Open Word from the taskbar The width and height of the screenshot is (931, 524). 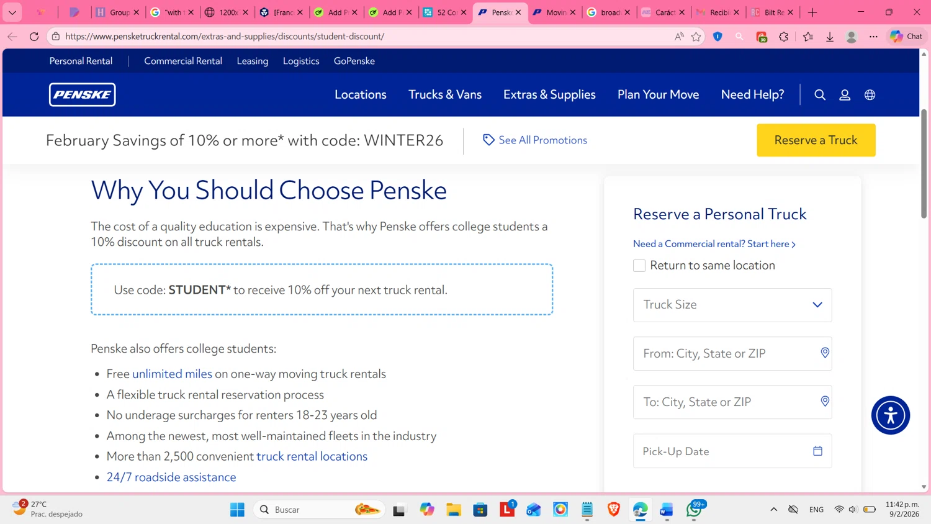(x=667, y=510)
